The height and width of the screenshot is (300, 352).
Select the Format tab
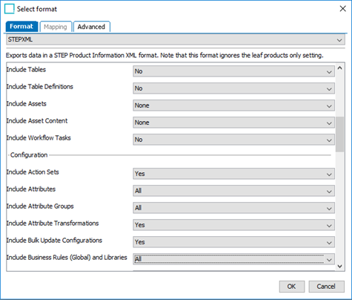click(21, 26)
